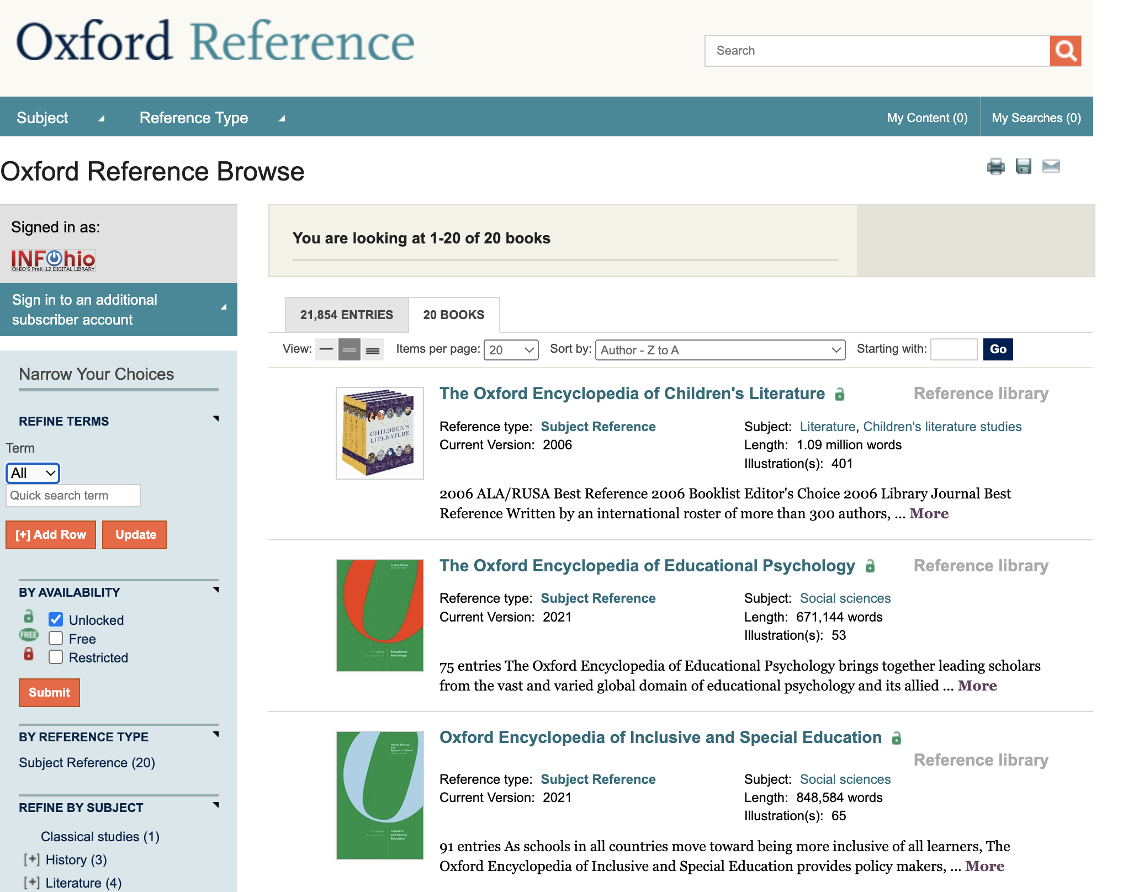Click the orange search magnifier button
1123x892 pixels.
[x=1065, y=51]
